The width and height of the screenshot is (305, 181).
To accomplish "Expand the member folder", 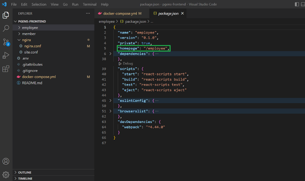I will [x=29, y=34].
